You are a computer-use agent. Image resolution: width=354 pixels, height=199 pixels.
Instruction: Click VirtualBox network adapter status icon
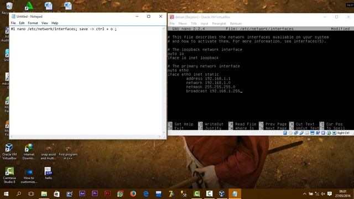coord(296,133)
